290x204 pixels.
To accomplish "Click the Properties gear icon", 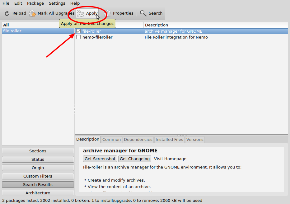I will (107, 13).
